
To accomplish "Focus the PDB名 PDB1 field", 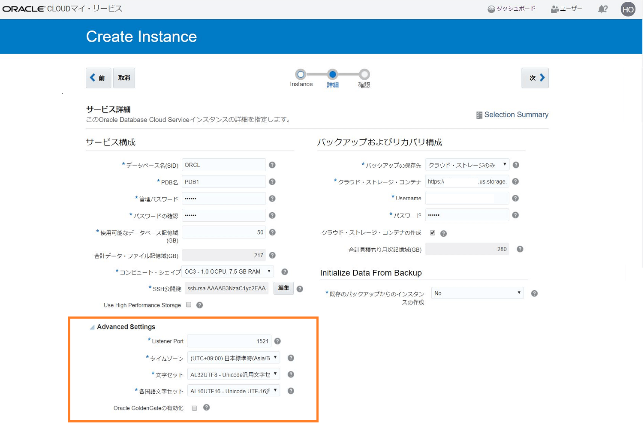I will pos(224,182).
